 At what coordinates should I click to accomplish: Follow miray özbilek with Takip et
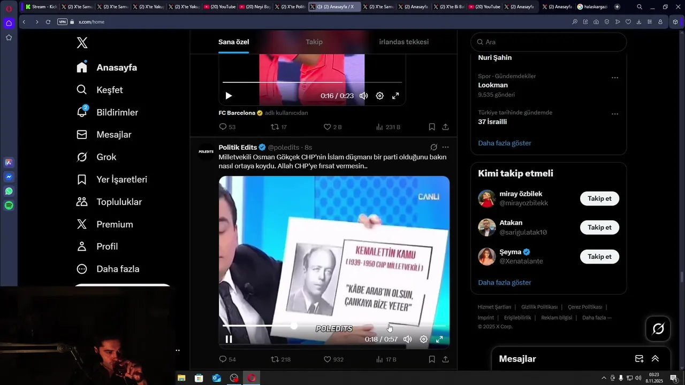pyautogui.click(x=599, y=198)
